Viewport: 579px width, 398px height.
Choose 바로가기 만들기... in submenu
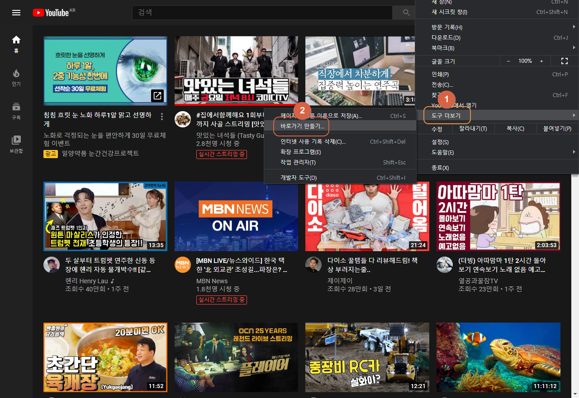[340, 126]
